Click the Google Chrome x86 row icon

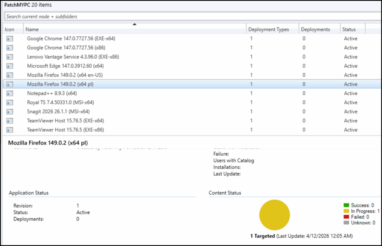(10, 48)
